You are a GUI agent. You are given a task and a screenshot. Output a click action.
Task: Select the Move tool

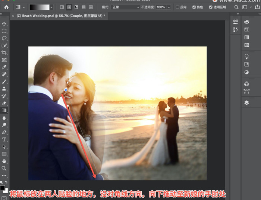pyautogui.click(x=4, y=24)
